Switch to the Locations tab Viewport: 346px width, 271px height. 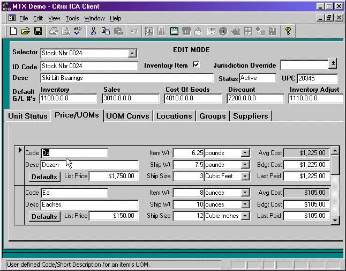174,116
